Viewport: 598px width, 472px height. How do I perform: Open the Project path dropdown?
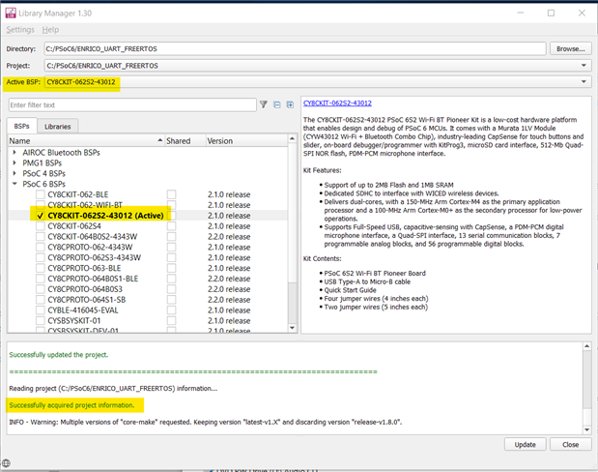click(584, 66)
